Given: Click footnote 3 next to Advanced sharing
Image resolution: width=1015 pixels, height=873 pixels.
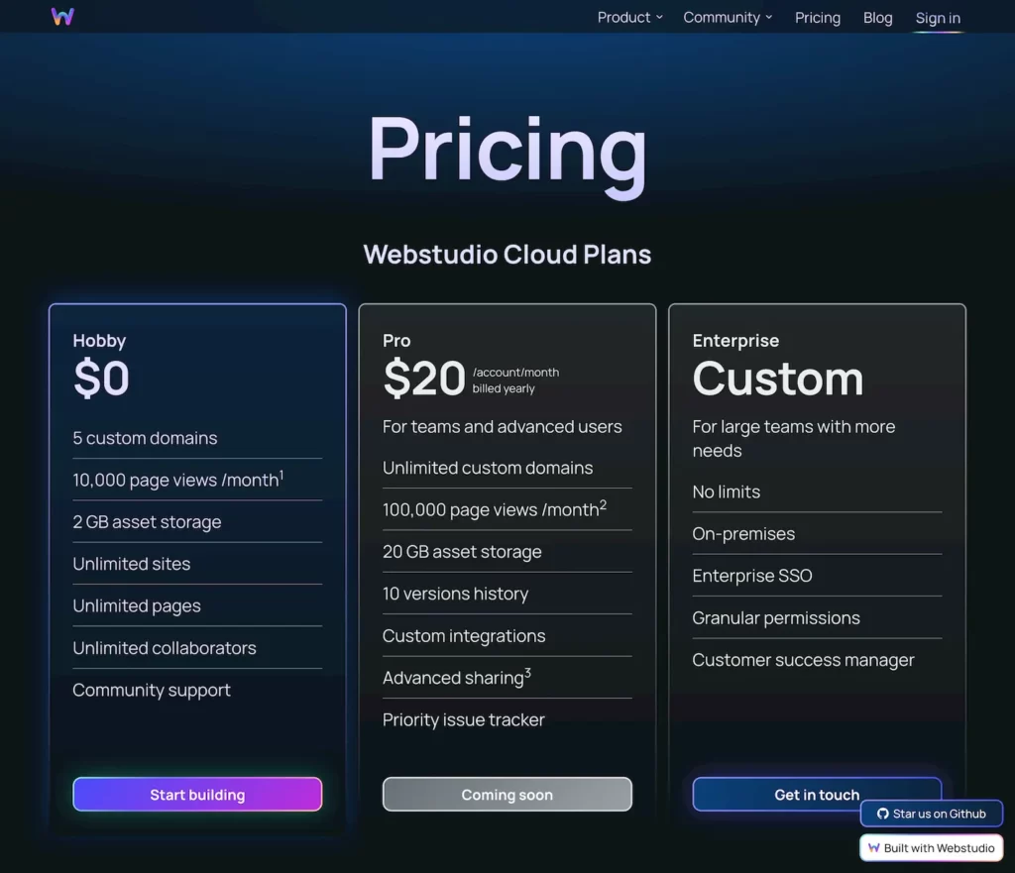Looking at the screenshot, I should coord(527,672).
